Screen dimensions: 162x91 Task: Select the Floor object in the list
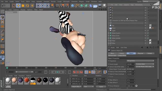pyautogui.click(x=114, y=28)
